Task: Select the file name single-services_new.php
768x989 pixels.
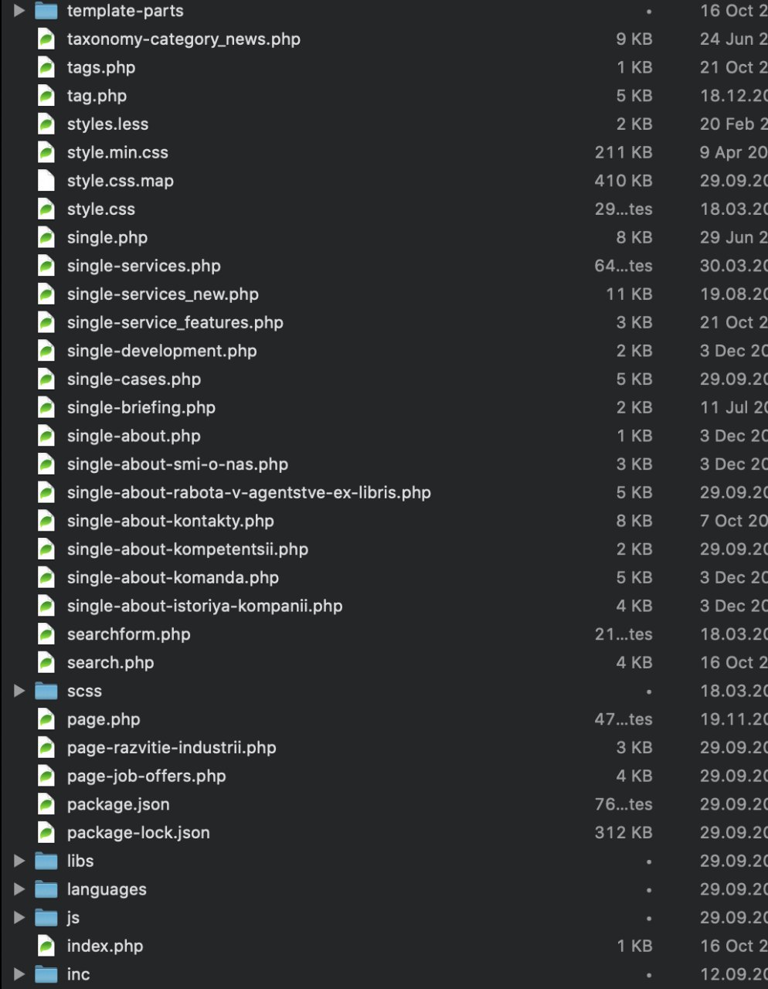Action: [162, 294]
